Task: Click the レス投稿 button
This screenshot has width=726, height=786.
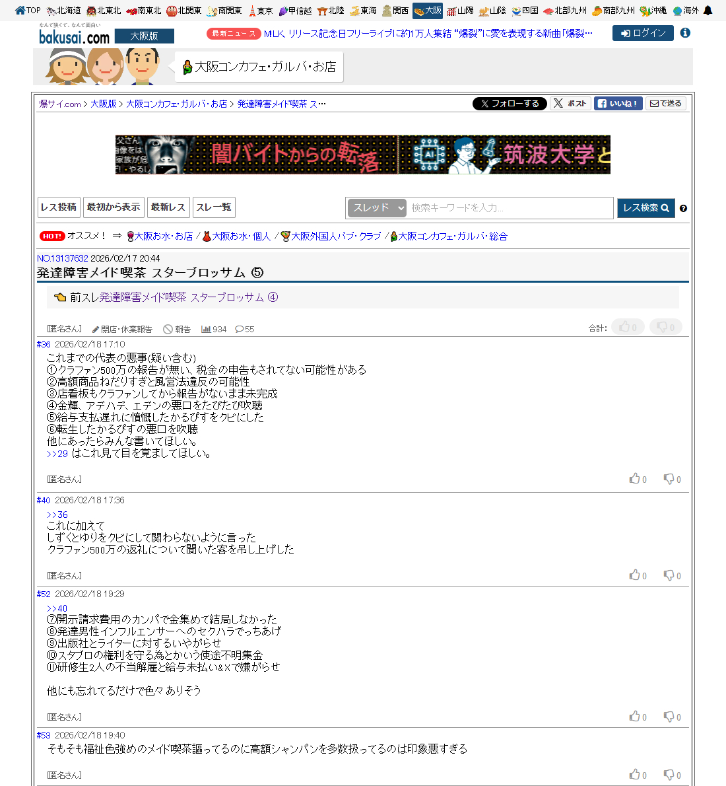Action: point(59,207)
